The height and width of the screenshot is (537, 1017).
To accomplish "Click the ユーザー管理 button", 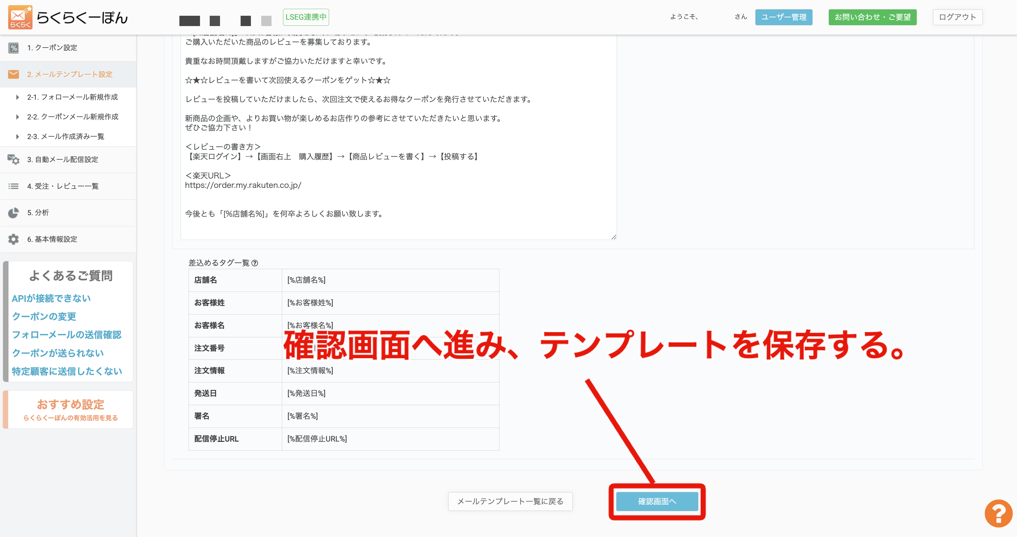I will [x=784, y=17].
